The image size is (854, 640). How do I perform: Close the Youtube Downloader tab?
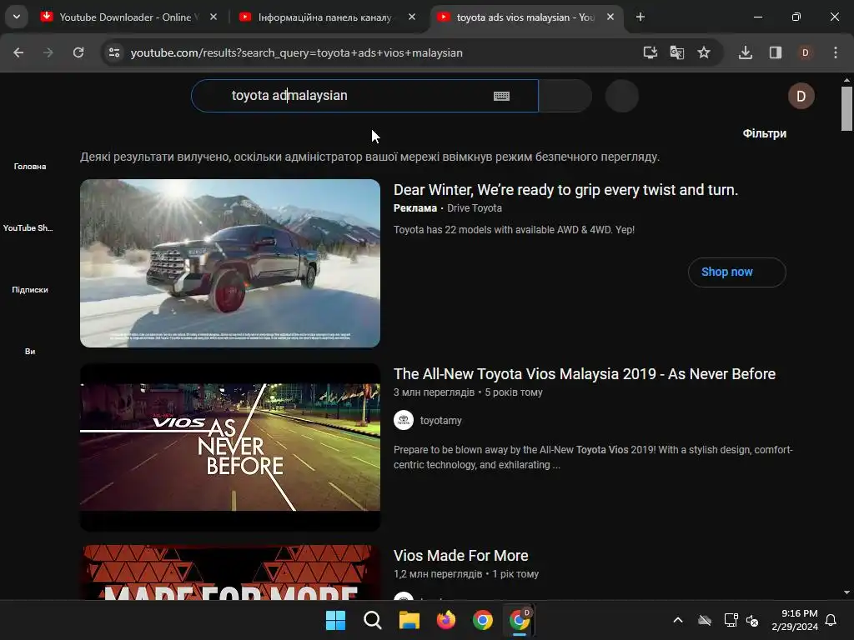(x=213, y=17)
